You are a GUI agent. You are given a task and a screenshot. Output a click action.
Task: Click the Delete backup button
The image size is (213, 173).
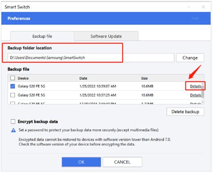point(185,111)
